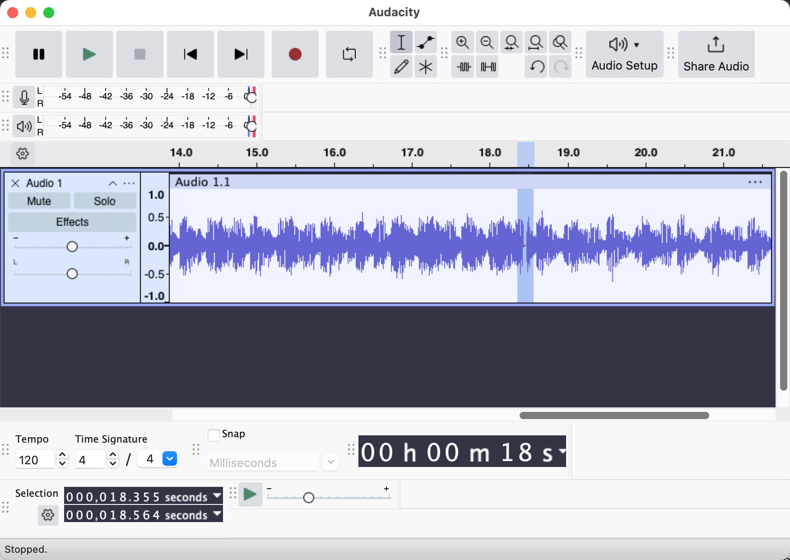Click the Undo arrow
The height and width of the screenshot is (560, 790).
[536, 67]
